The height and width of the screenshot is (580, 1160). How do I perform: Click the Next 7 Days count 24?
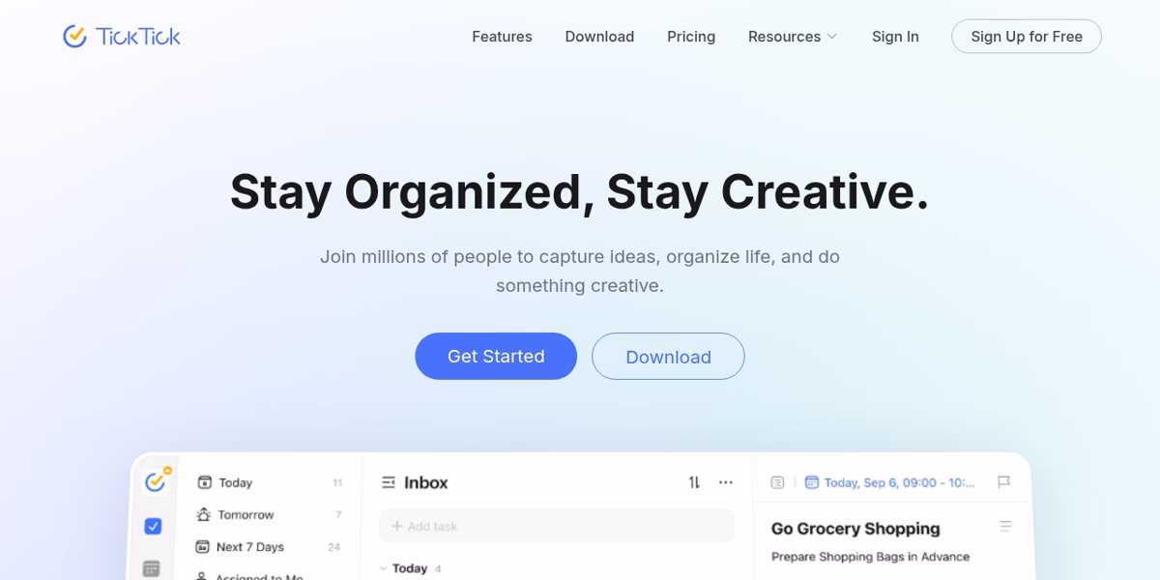(x=334, y=547)
